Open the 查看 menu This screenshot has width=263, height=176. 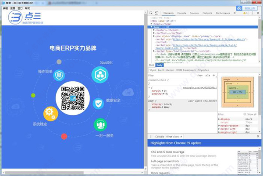click(x=13, y=8)
